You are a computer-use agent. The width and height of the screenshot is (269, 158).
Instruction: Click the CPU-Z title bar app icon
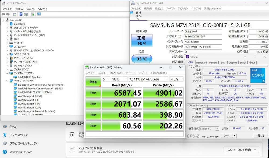[x=187, y=57]
